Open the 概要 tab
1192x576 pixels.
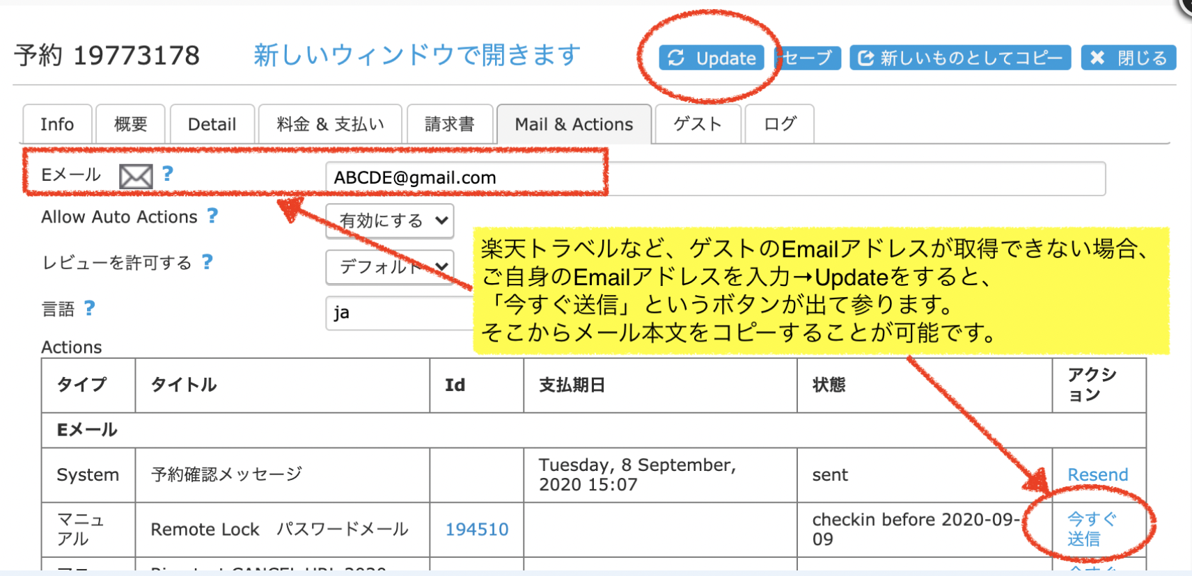coord(130,125)
